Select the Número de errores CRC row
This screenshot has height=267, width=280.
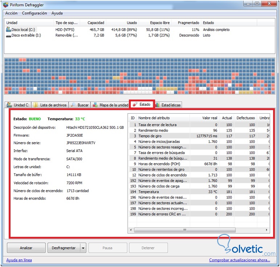coord(199,214)
